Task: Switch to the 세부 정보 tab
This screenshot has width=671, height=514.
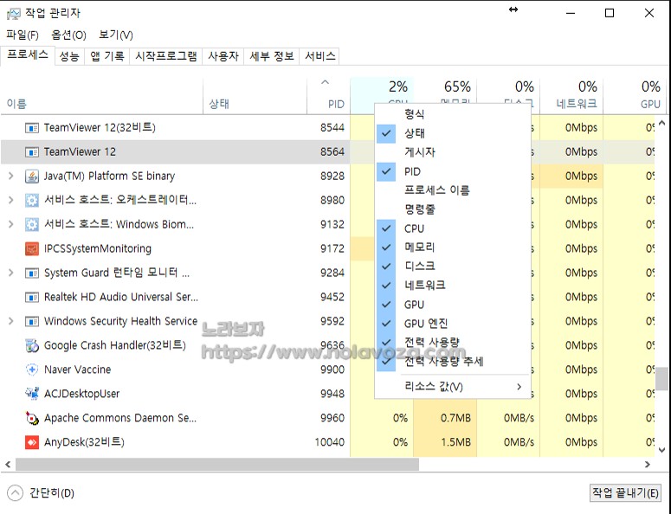Action: click(x=272, y=56)
